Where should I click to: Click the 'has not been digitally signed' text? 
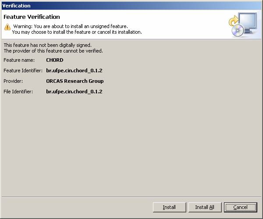(x=47, y=45)
